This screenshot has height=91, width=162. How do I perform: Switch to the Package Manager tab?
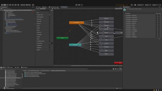tap(54, 7)
